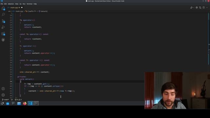Click the CowPtr<T> breadcrumb segment
The width and height of the screenshot is (210, 118).
(31, 11)
